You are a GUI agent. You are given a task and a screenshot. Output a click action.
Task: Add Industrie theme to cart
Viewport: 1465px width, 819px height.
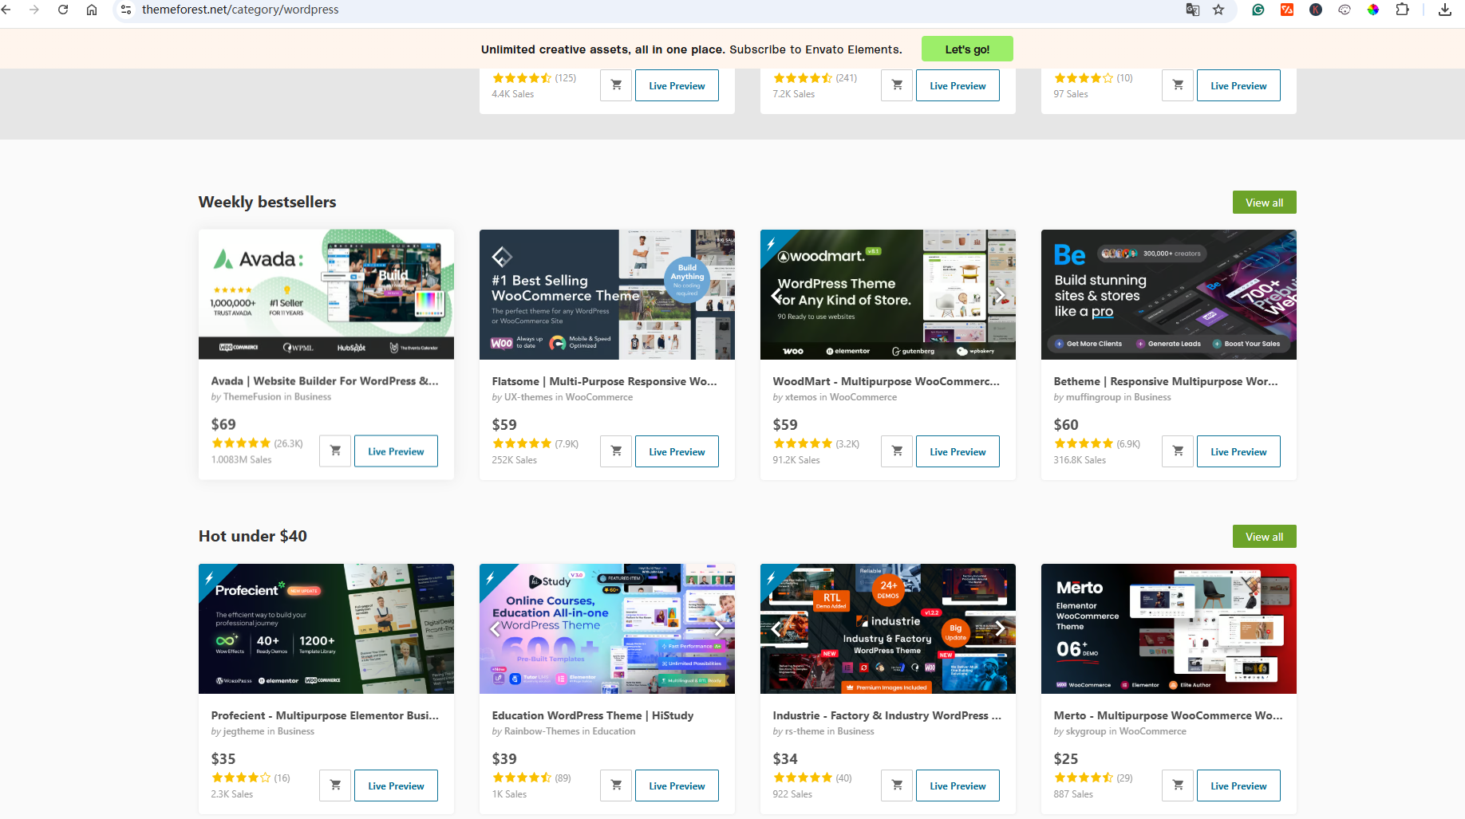click(897, 786)
